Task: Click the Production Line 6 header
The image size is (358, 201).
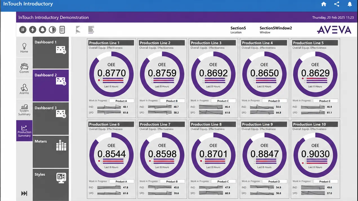Action: coord(111,124)
